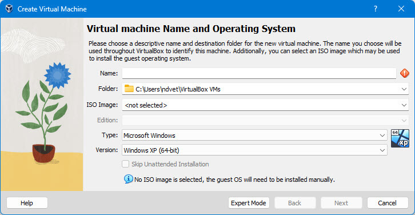415x215 pixels.
Task: Click the 'Virtual machine Name and Operating System' heading
Action: (191, 29)
